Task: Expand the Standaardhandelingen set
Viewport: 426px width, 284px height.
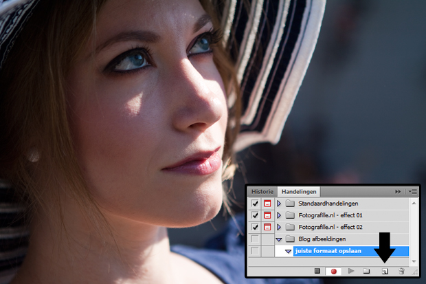Action: coord(279,204)
